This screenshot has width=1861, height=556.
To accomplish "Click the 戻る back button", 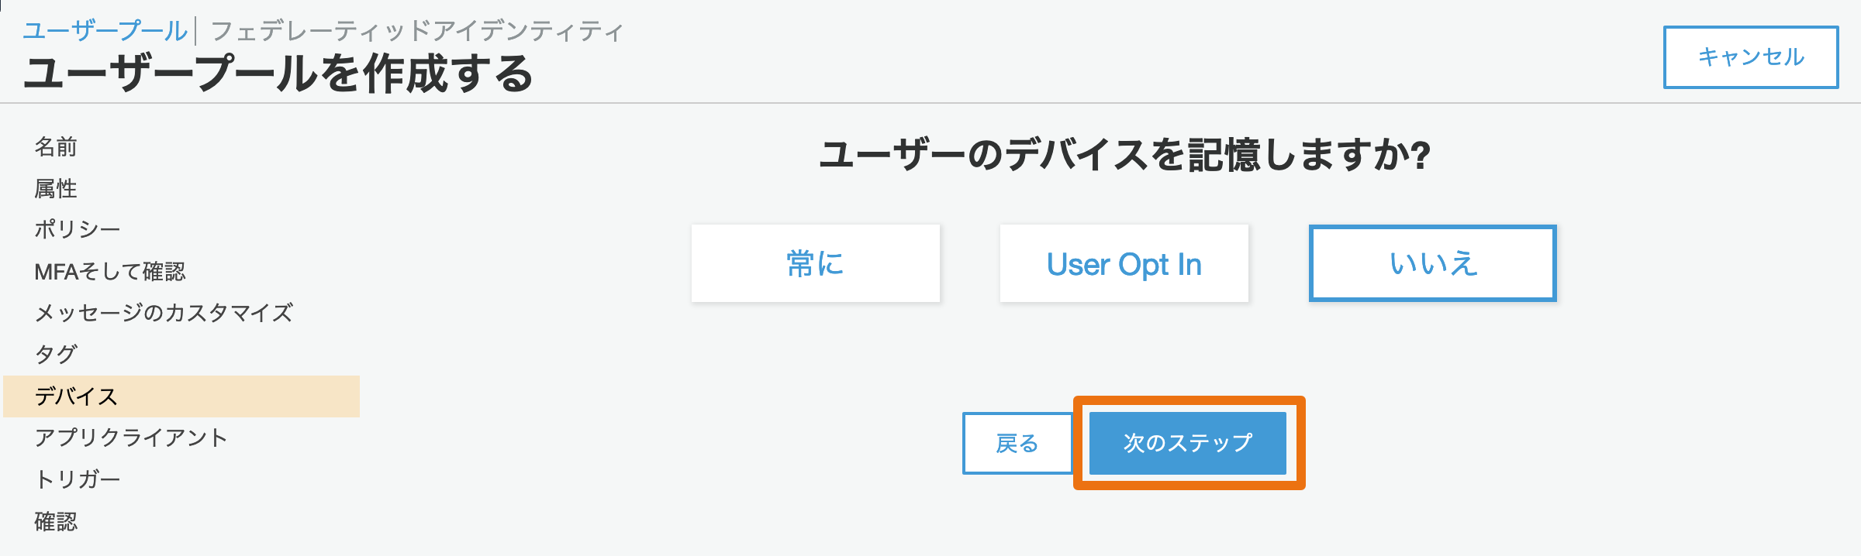I will pyautogui.click(x=1017, y=443).
